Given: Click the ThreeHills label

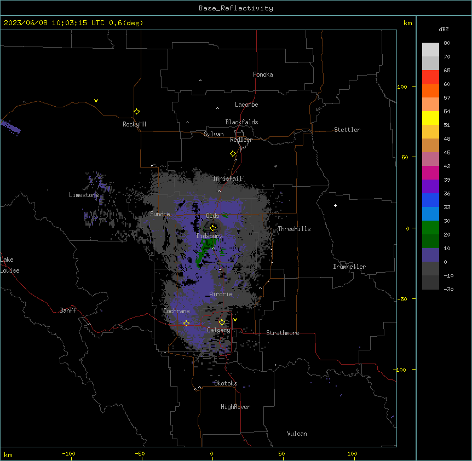Looking at the screenshot, I should (x=294, y=229).
